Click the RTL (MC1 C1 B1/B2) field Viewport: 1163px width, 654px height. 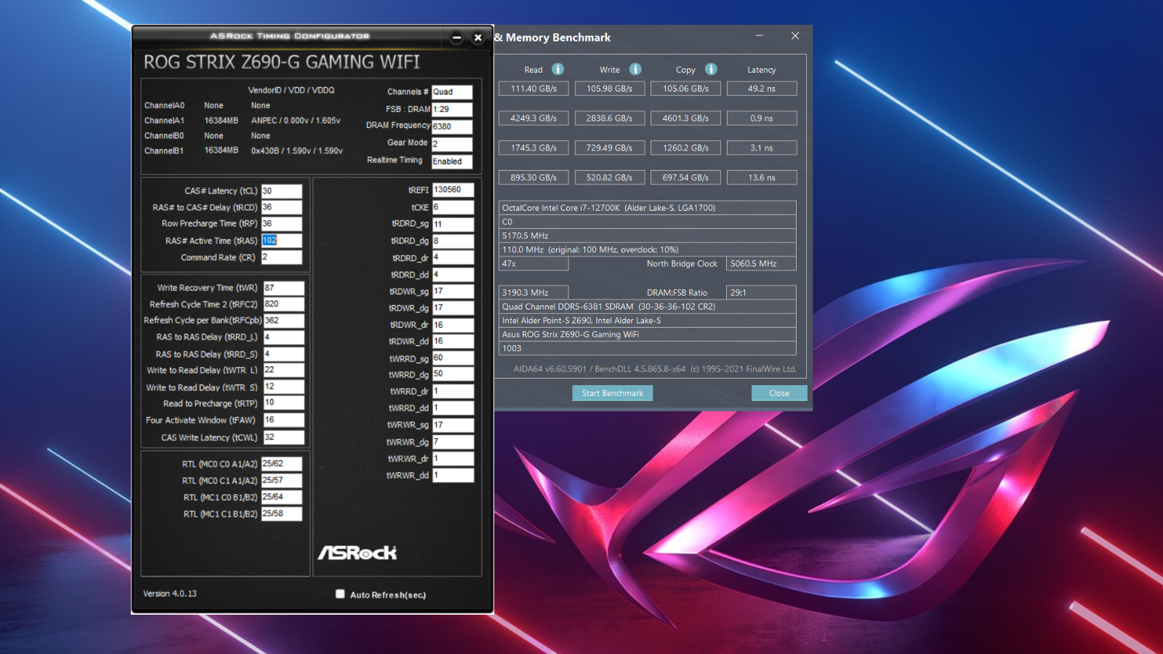point(281,514)
